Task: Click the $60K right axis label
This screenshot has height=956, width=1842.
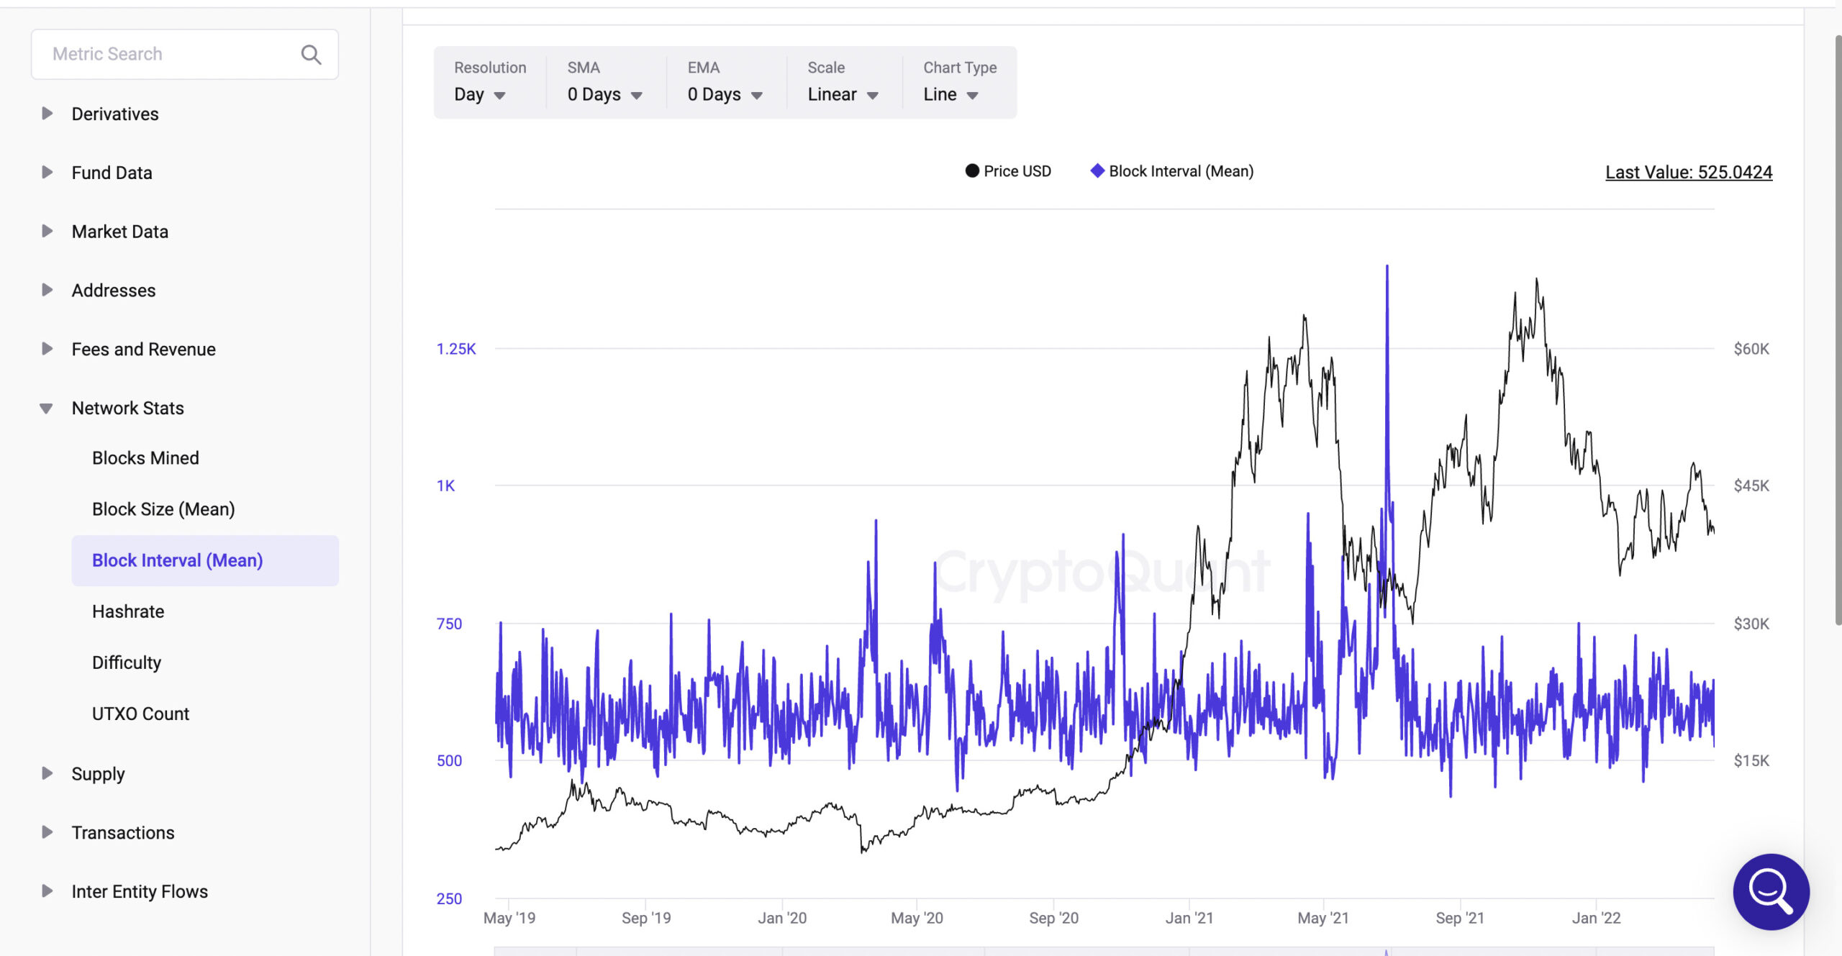Action: pyautogui.click(x=1751, y=349)
